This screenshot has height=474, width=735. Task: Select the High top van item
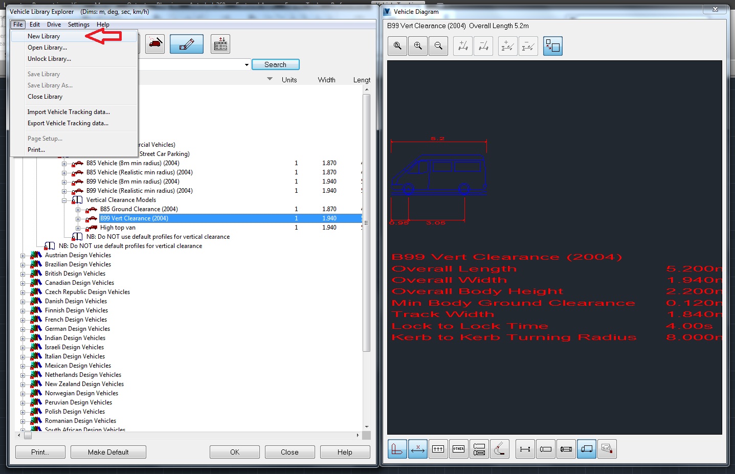click(118, 228)
